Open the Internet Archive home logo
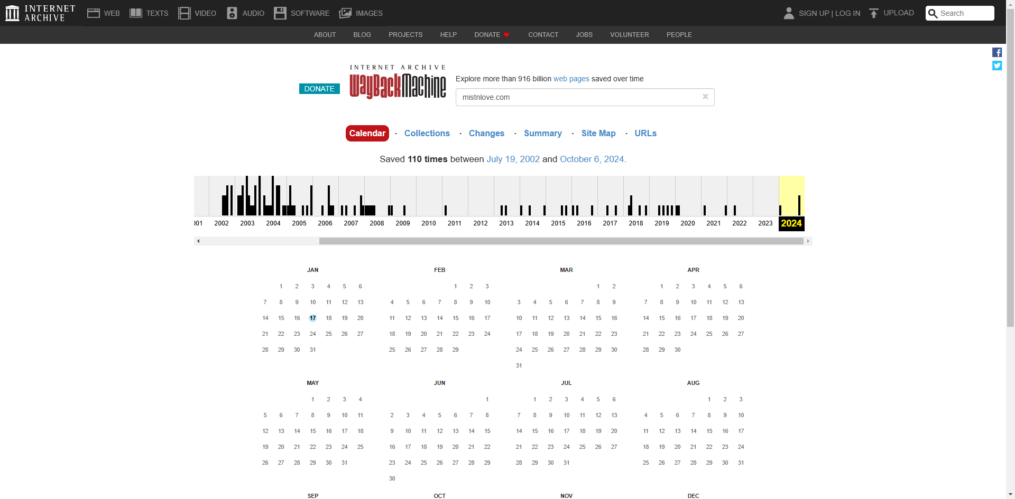 [40, 13]
